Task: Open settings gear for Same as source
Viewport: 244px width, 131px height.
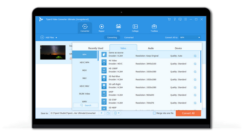Action: point(195,56)
